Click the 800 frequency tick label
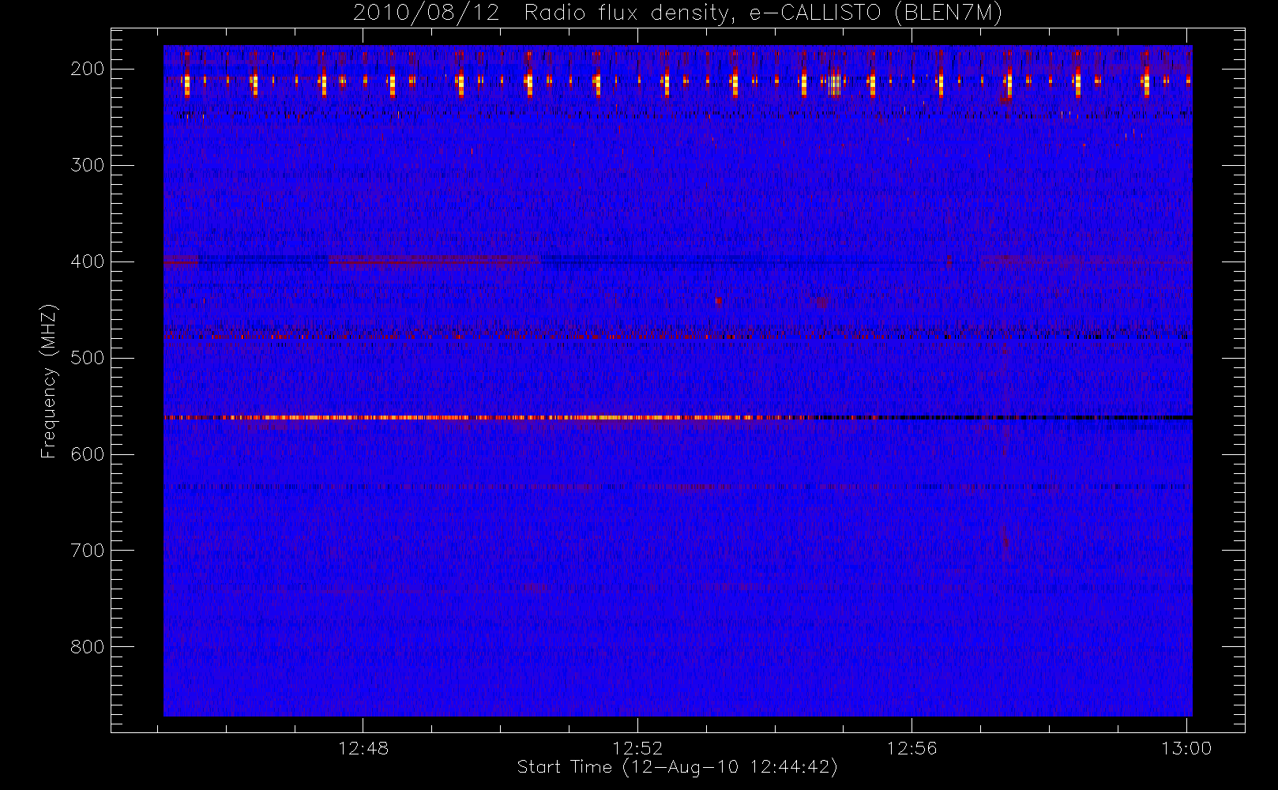The width and height of the screenshot is (1278, 790). click(x=88, y=647)
